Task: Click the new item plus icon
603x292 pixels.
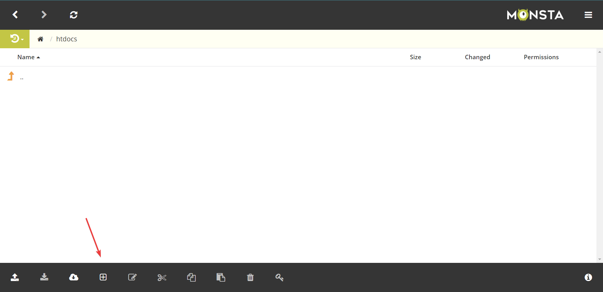Action: tap(103, 277)
